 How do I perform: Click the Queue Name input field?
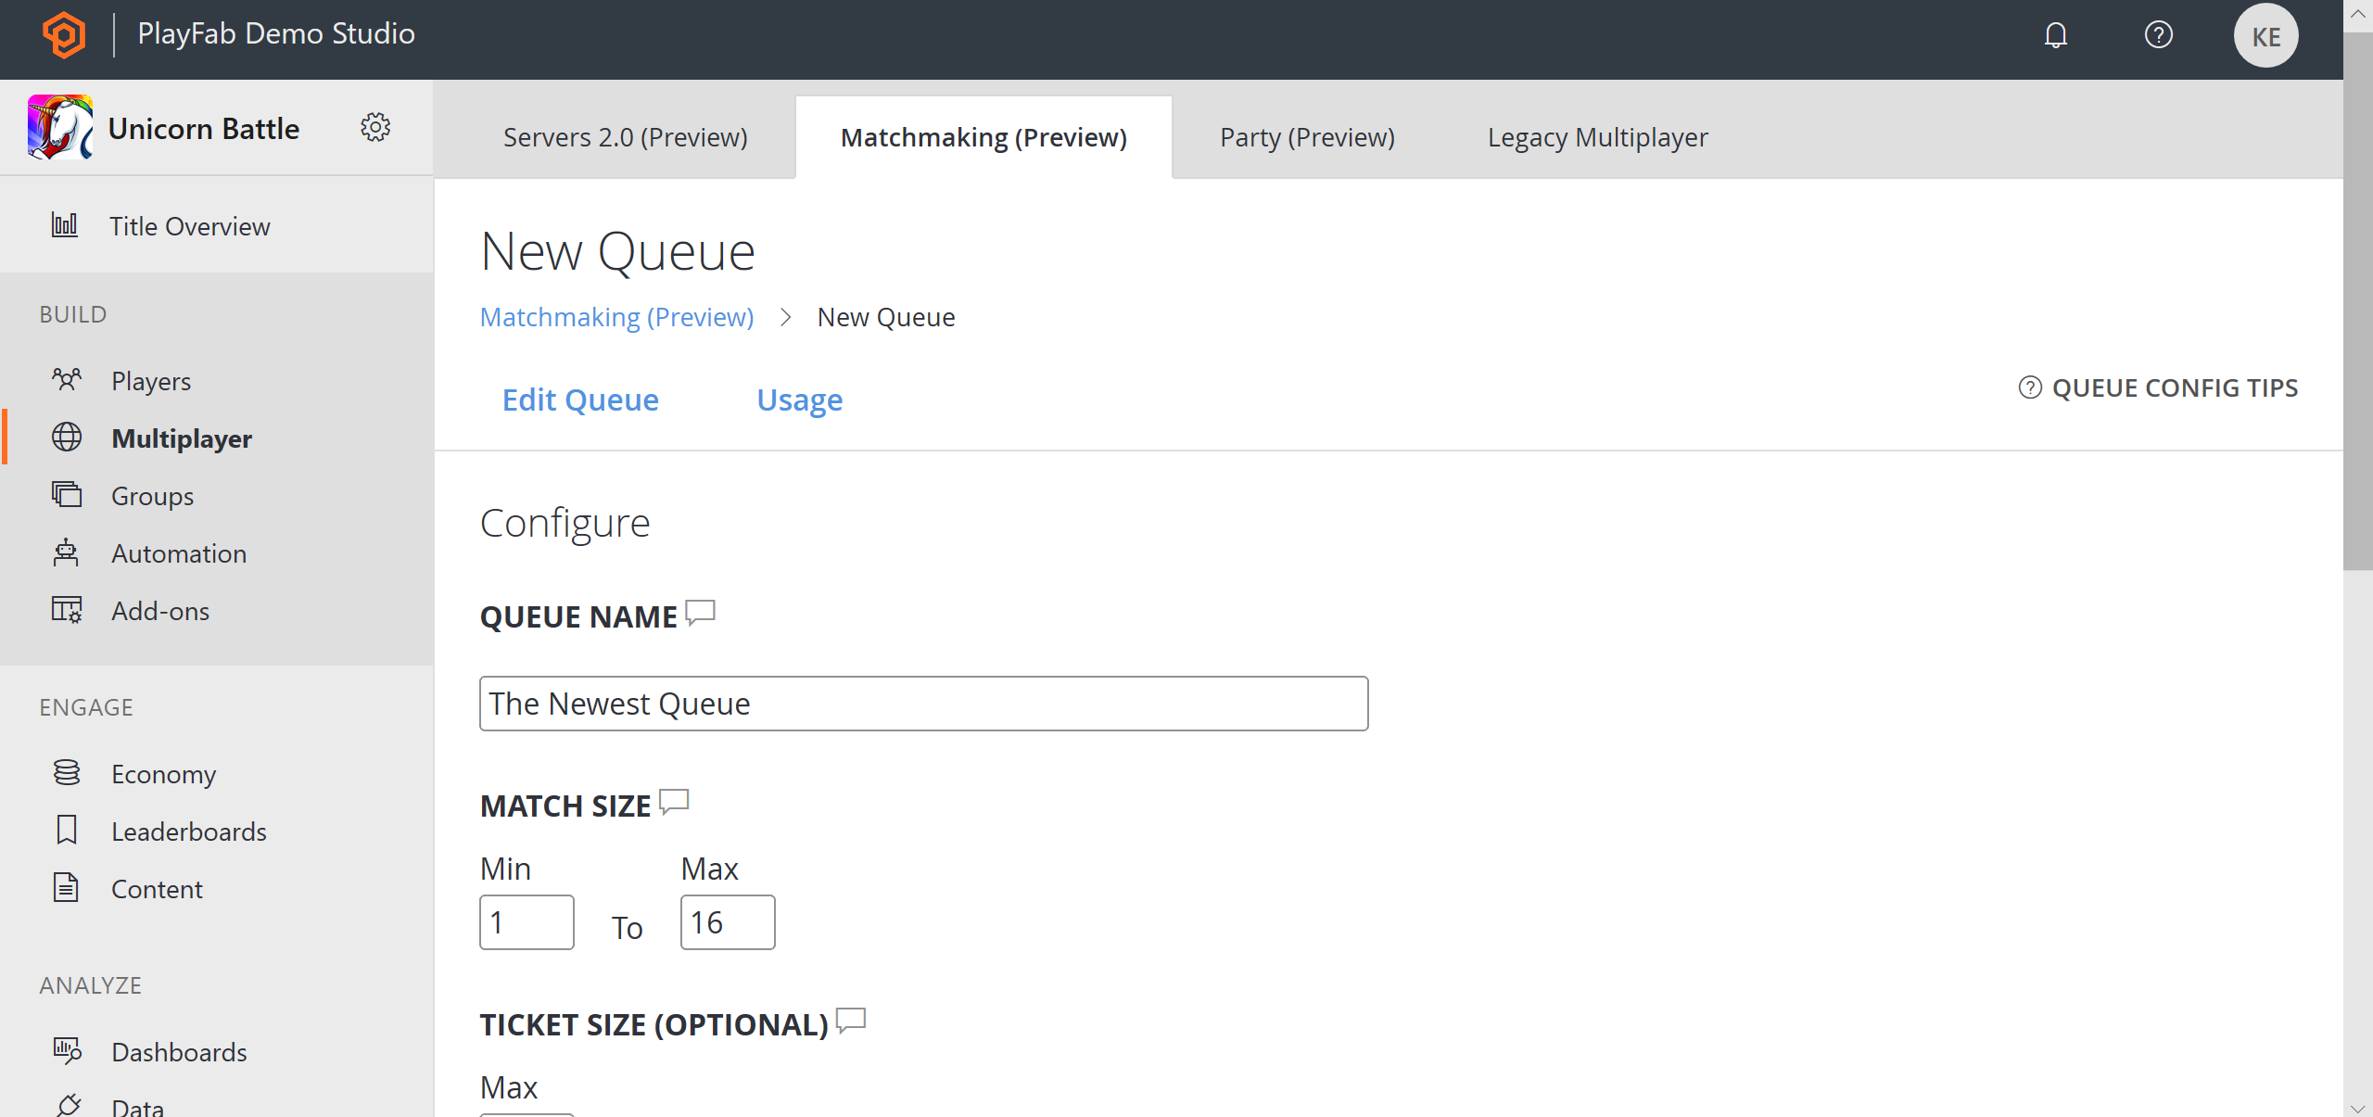[925, 703]
